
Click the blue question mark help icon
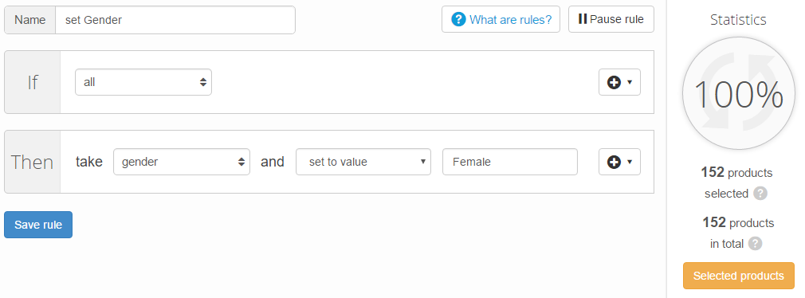click(x=458, y=19)
